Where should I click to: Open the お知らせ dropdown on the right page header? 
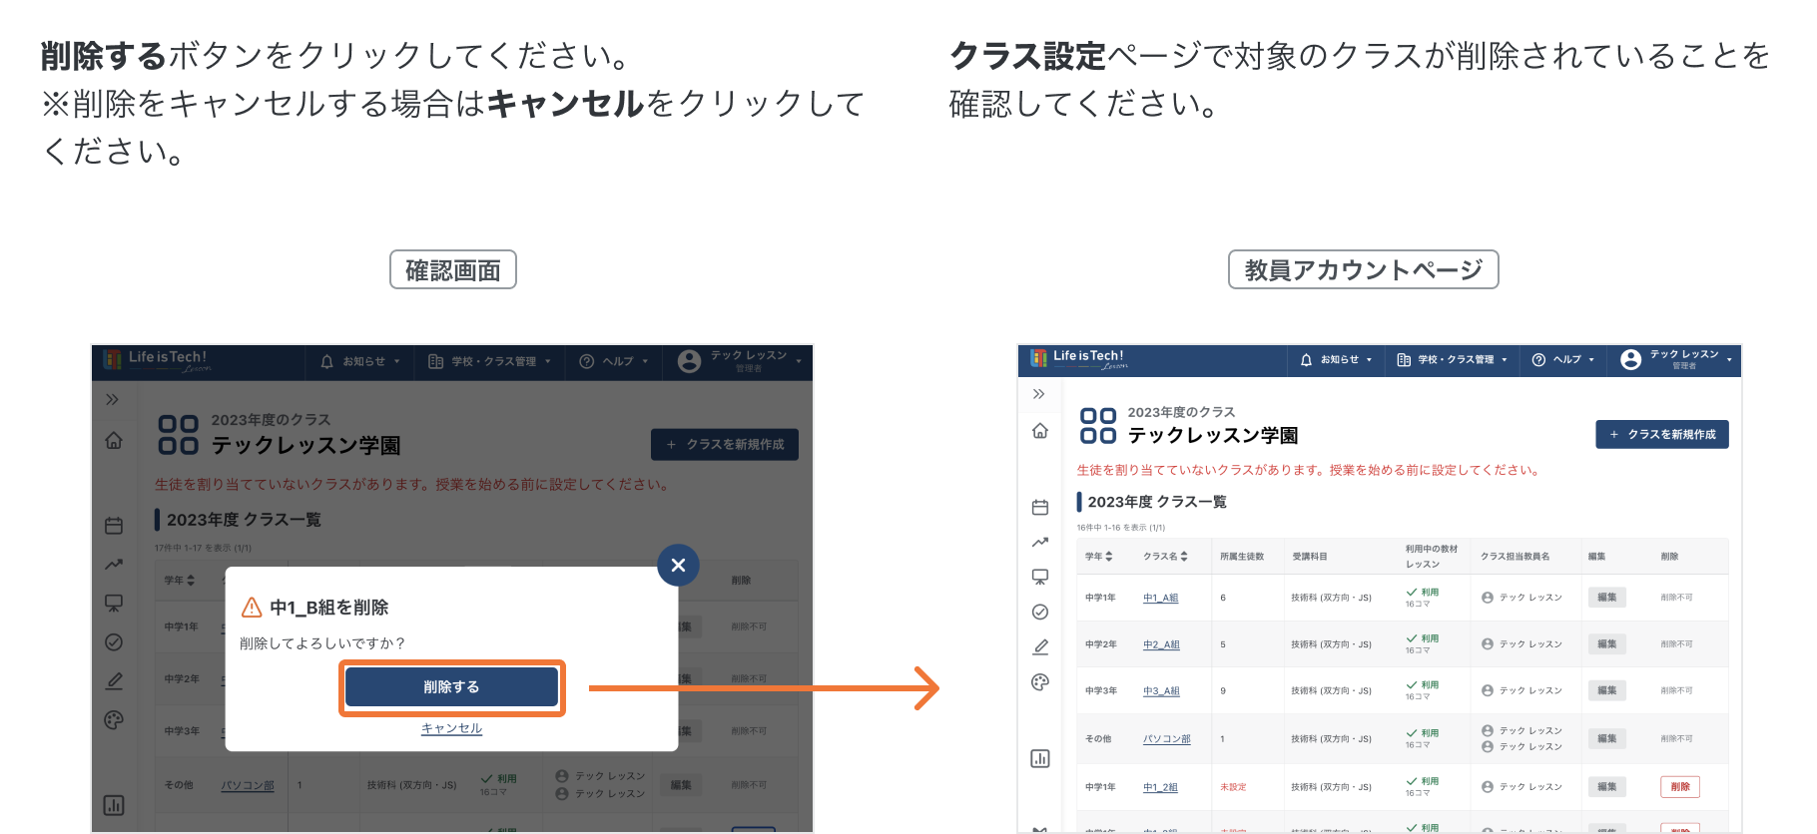coord(1336,360)
